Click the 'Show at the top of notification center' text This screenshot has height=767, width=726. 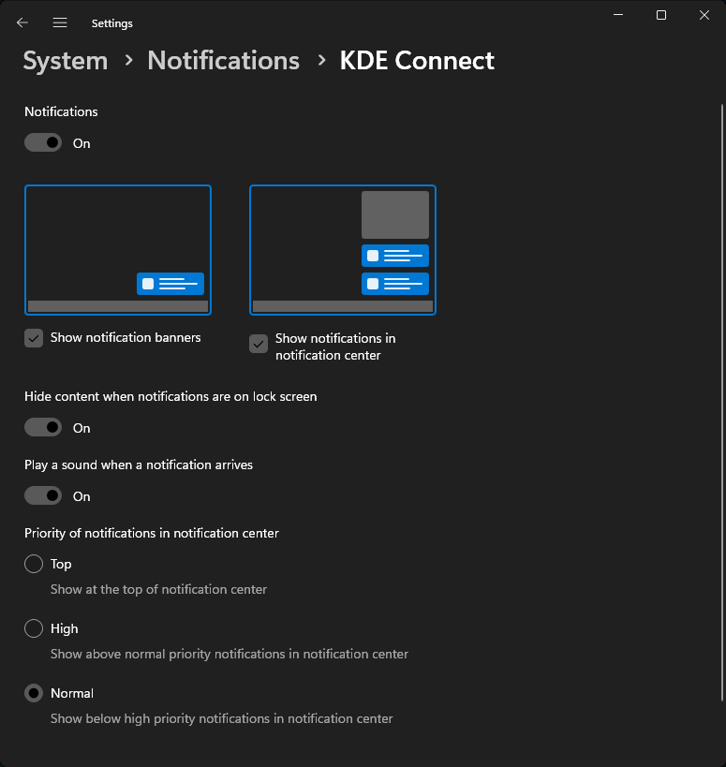158,589
